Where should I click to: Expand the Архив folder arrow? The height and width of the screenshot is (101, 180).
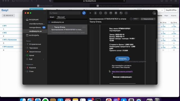coord(25,55)
